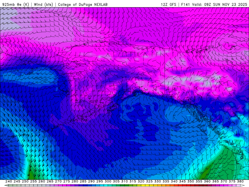249x187 pixels.
Task: Click the 305 value on the color legend
Action: click(116, 181)
